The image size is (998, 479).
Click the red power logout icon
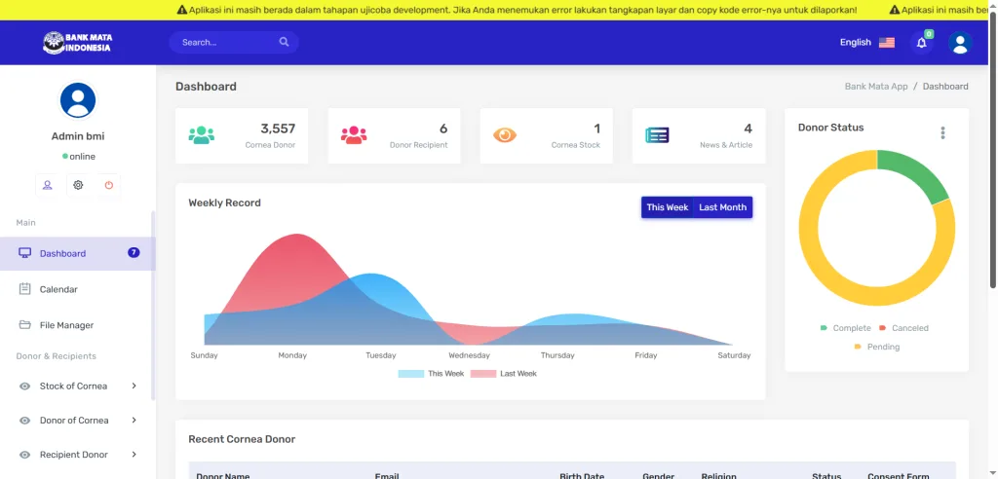coord(109,185)
